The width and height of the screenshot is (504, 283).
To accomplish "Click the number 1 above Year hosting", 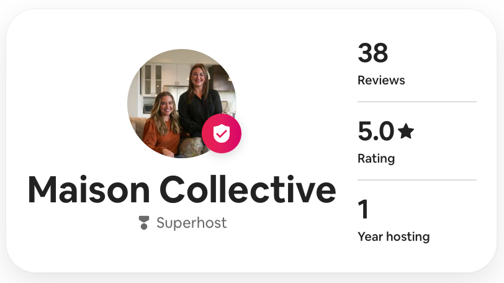I will pos(363,210).
